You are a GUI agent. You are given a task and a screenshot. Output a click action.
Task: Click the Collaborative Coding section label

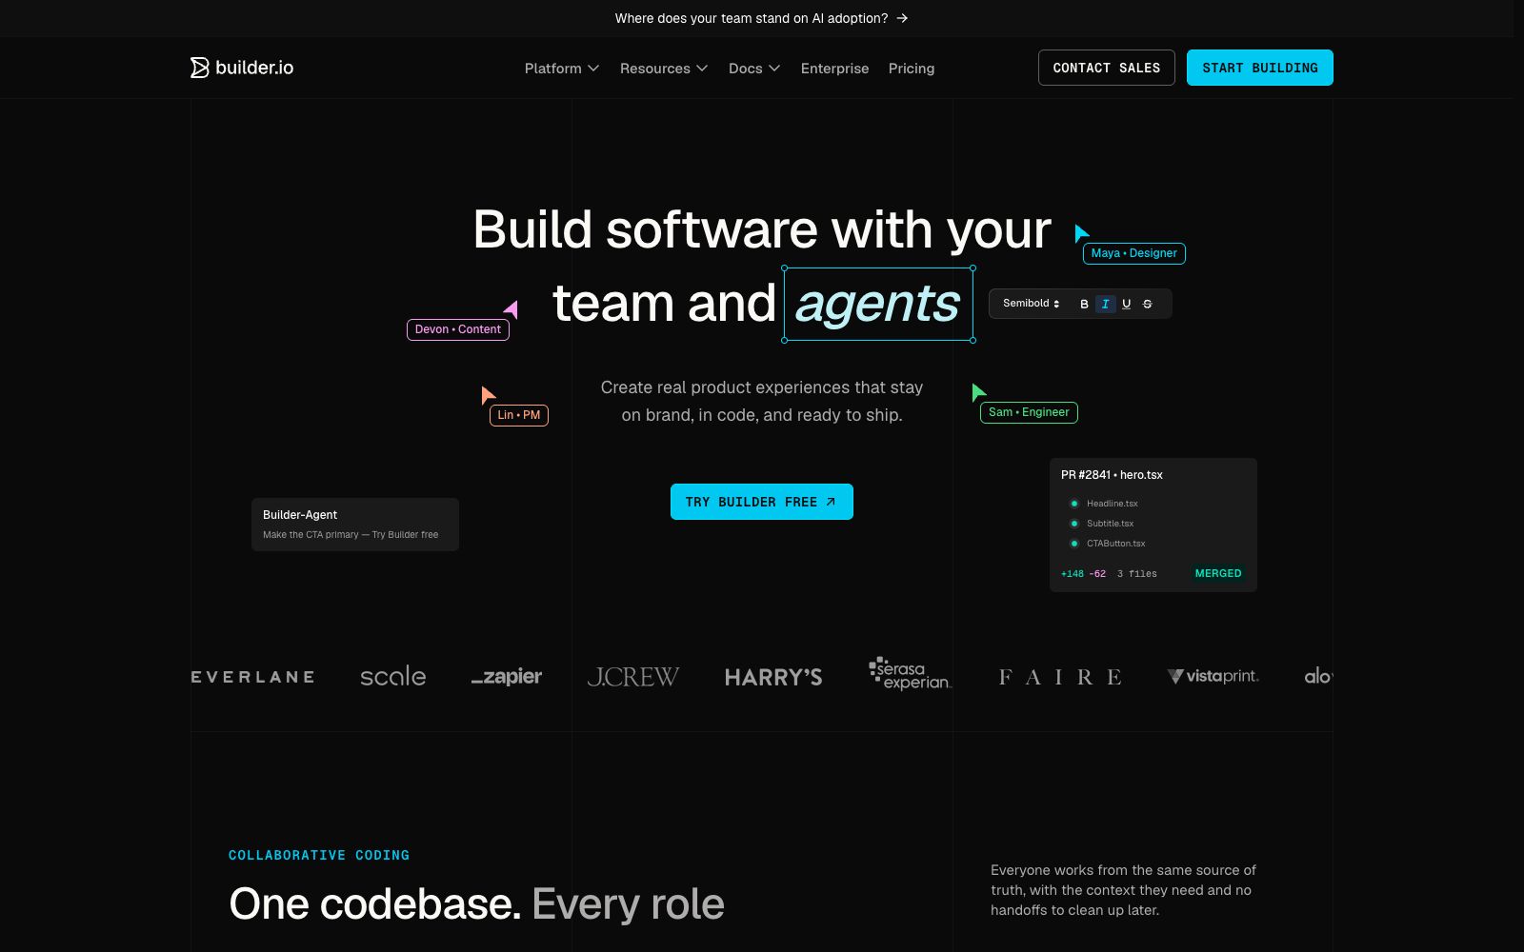pyautogui.click(x=319, y=855)
